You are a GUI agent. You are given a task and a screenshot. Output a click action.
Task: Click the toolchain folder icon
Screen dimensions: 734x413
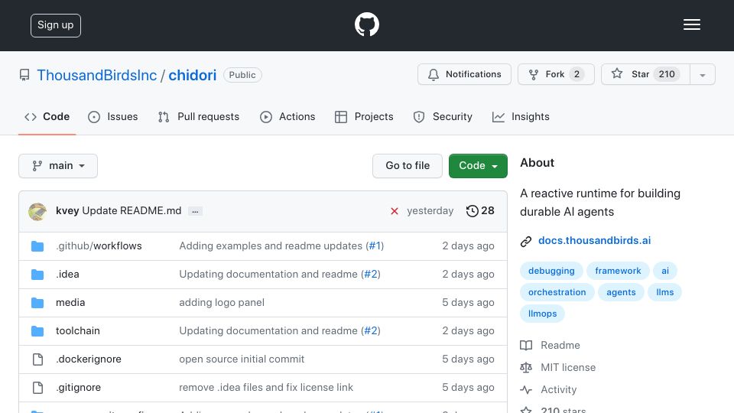(37, 331)
